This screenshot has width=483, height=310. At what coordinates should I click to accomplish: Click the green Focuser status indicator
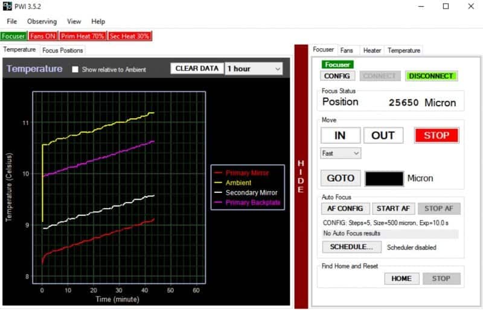pyautogui.click(x=13, y=36)
